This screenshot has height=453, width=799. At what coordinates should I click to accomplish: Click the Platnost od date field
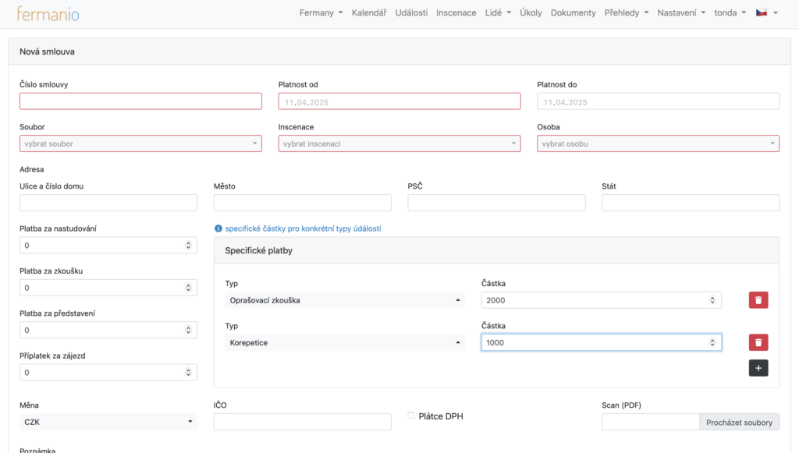coord(399,101)
